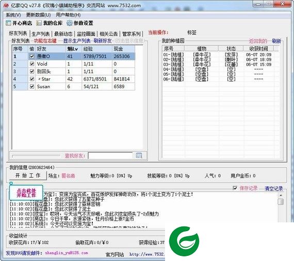294x261 pixels.
Task: Click cash value 841814
Action: click(x=122, y=79)
